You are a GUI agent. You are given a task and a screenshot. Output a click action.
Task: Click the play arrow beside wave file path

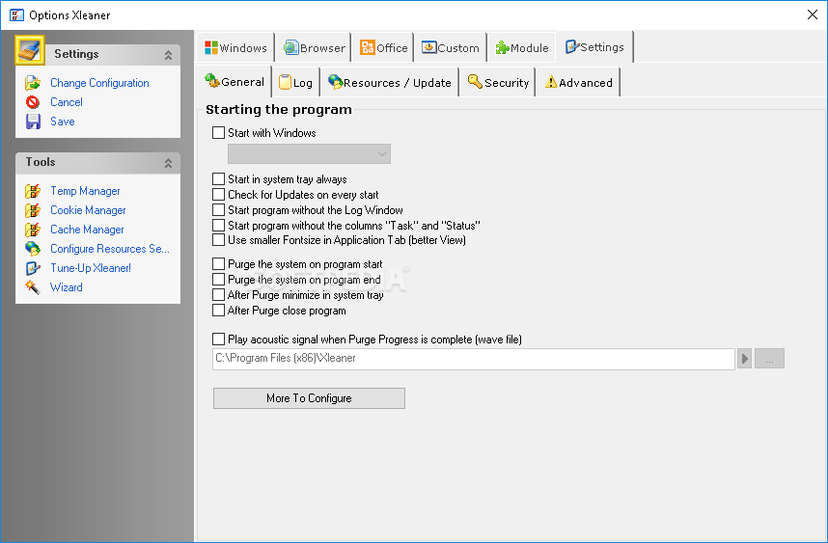[x=744, y=359]
